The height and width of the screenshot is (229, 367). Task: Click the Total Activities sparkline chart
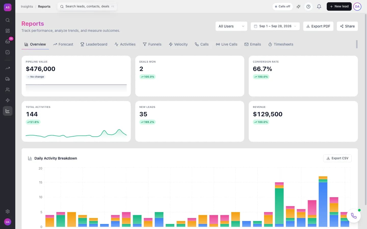[x=76, y=134]
